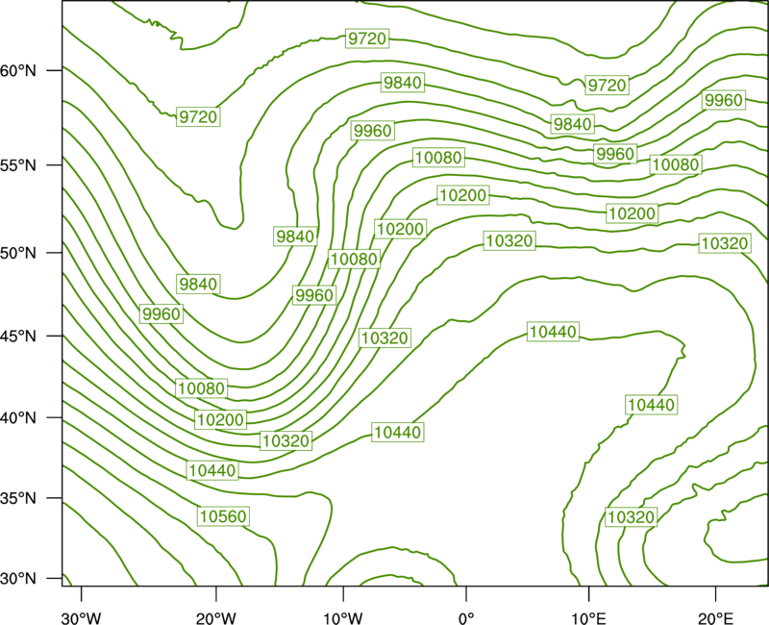Select the rightmost 10320 contour label
Image resolution: width=769 pixels, height=625 pixels.
pos(725,243)
